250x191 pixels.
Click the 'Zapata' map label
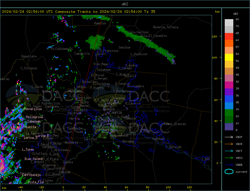(x=68, y=162)
